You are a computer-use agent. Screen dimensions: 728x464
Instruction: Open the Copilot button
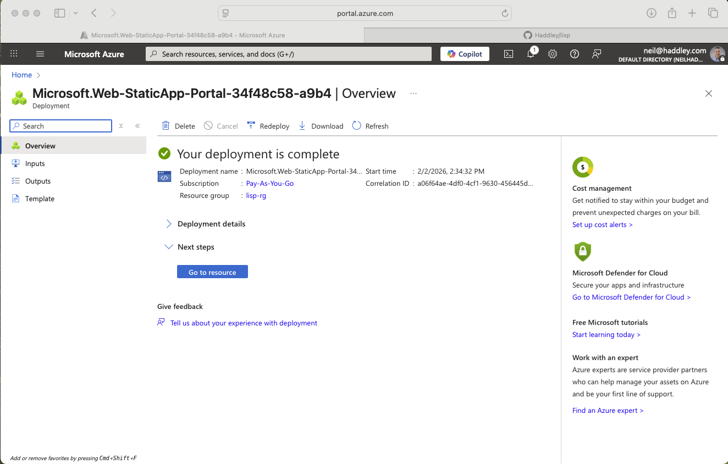(x=465, y=54)
